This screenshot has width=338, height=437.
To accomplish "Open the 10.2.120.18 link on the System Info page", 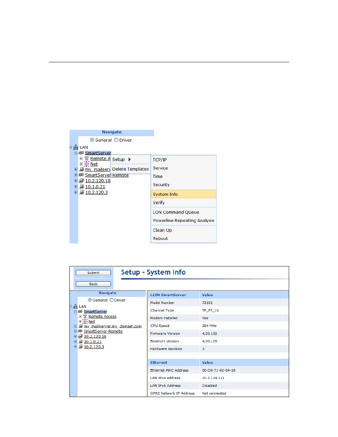I will tap(95, 337).
